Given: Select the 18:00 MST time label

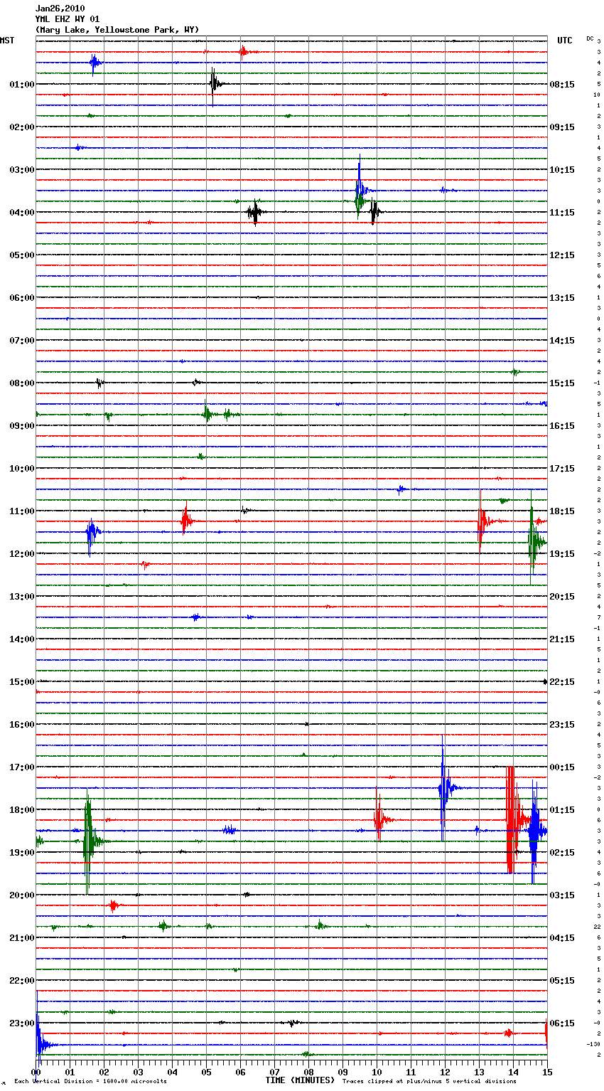Looking at the screenshot, I should pos(21,810).
